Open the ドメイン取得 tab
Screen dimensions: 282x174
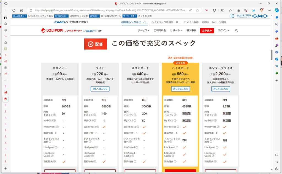(191, 22)
